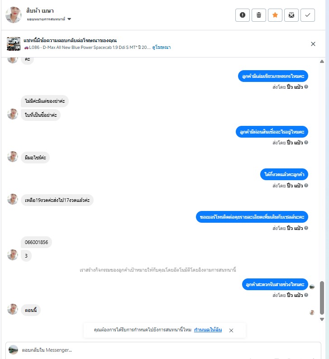Open the D-Max ad thumbnail image
329x359 pixels.
[x=14, y=44]
